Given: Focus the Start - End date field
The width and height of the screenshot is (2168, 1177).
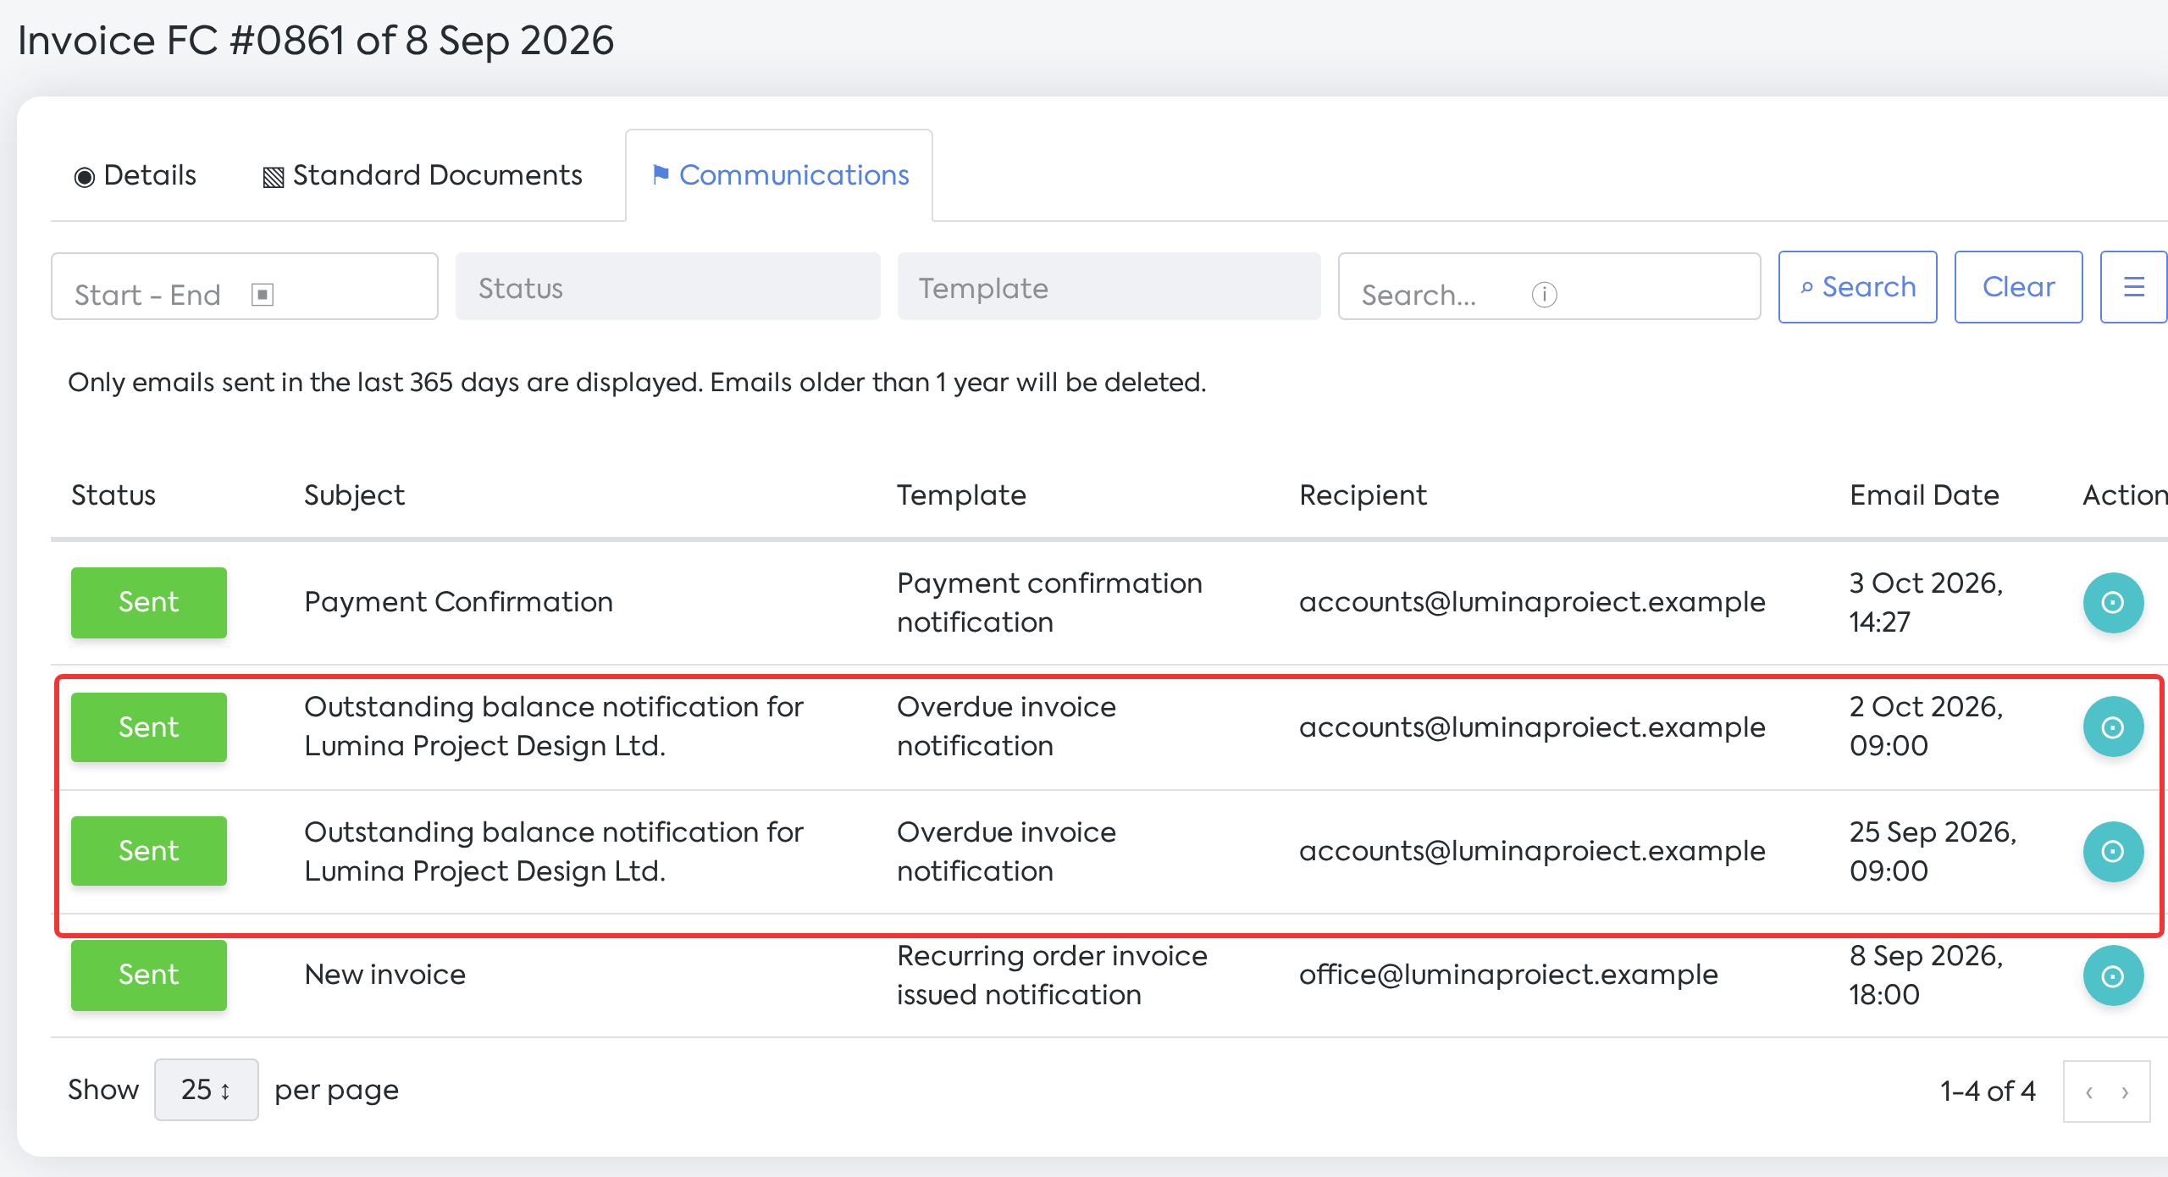Looking at the screenshot, I should tap(245, 286).
